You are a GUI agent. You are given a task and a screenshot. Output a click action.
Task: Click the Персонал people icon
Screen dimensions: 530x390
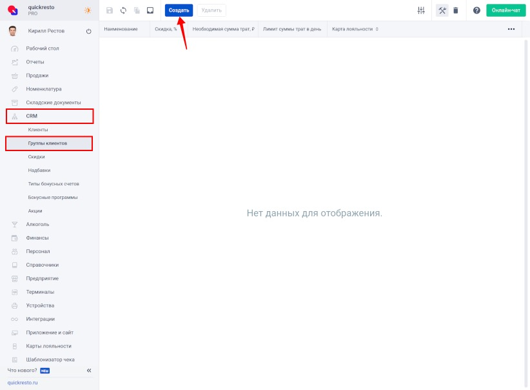pos(15,252)
